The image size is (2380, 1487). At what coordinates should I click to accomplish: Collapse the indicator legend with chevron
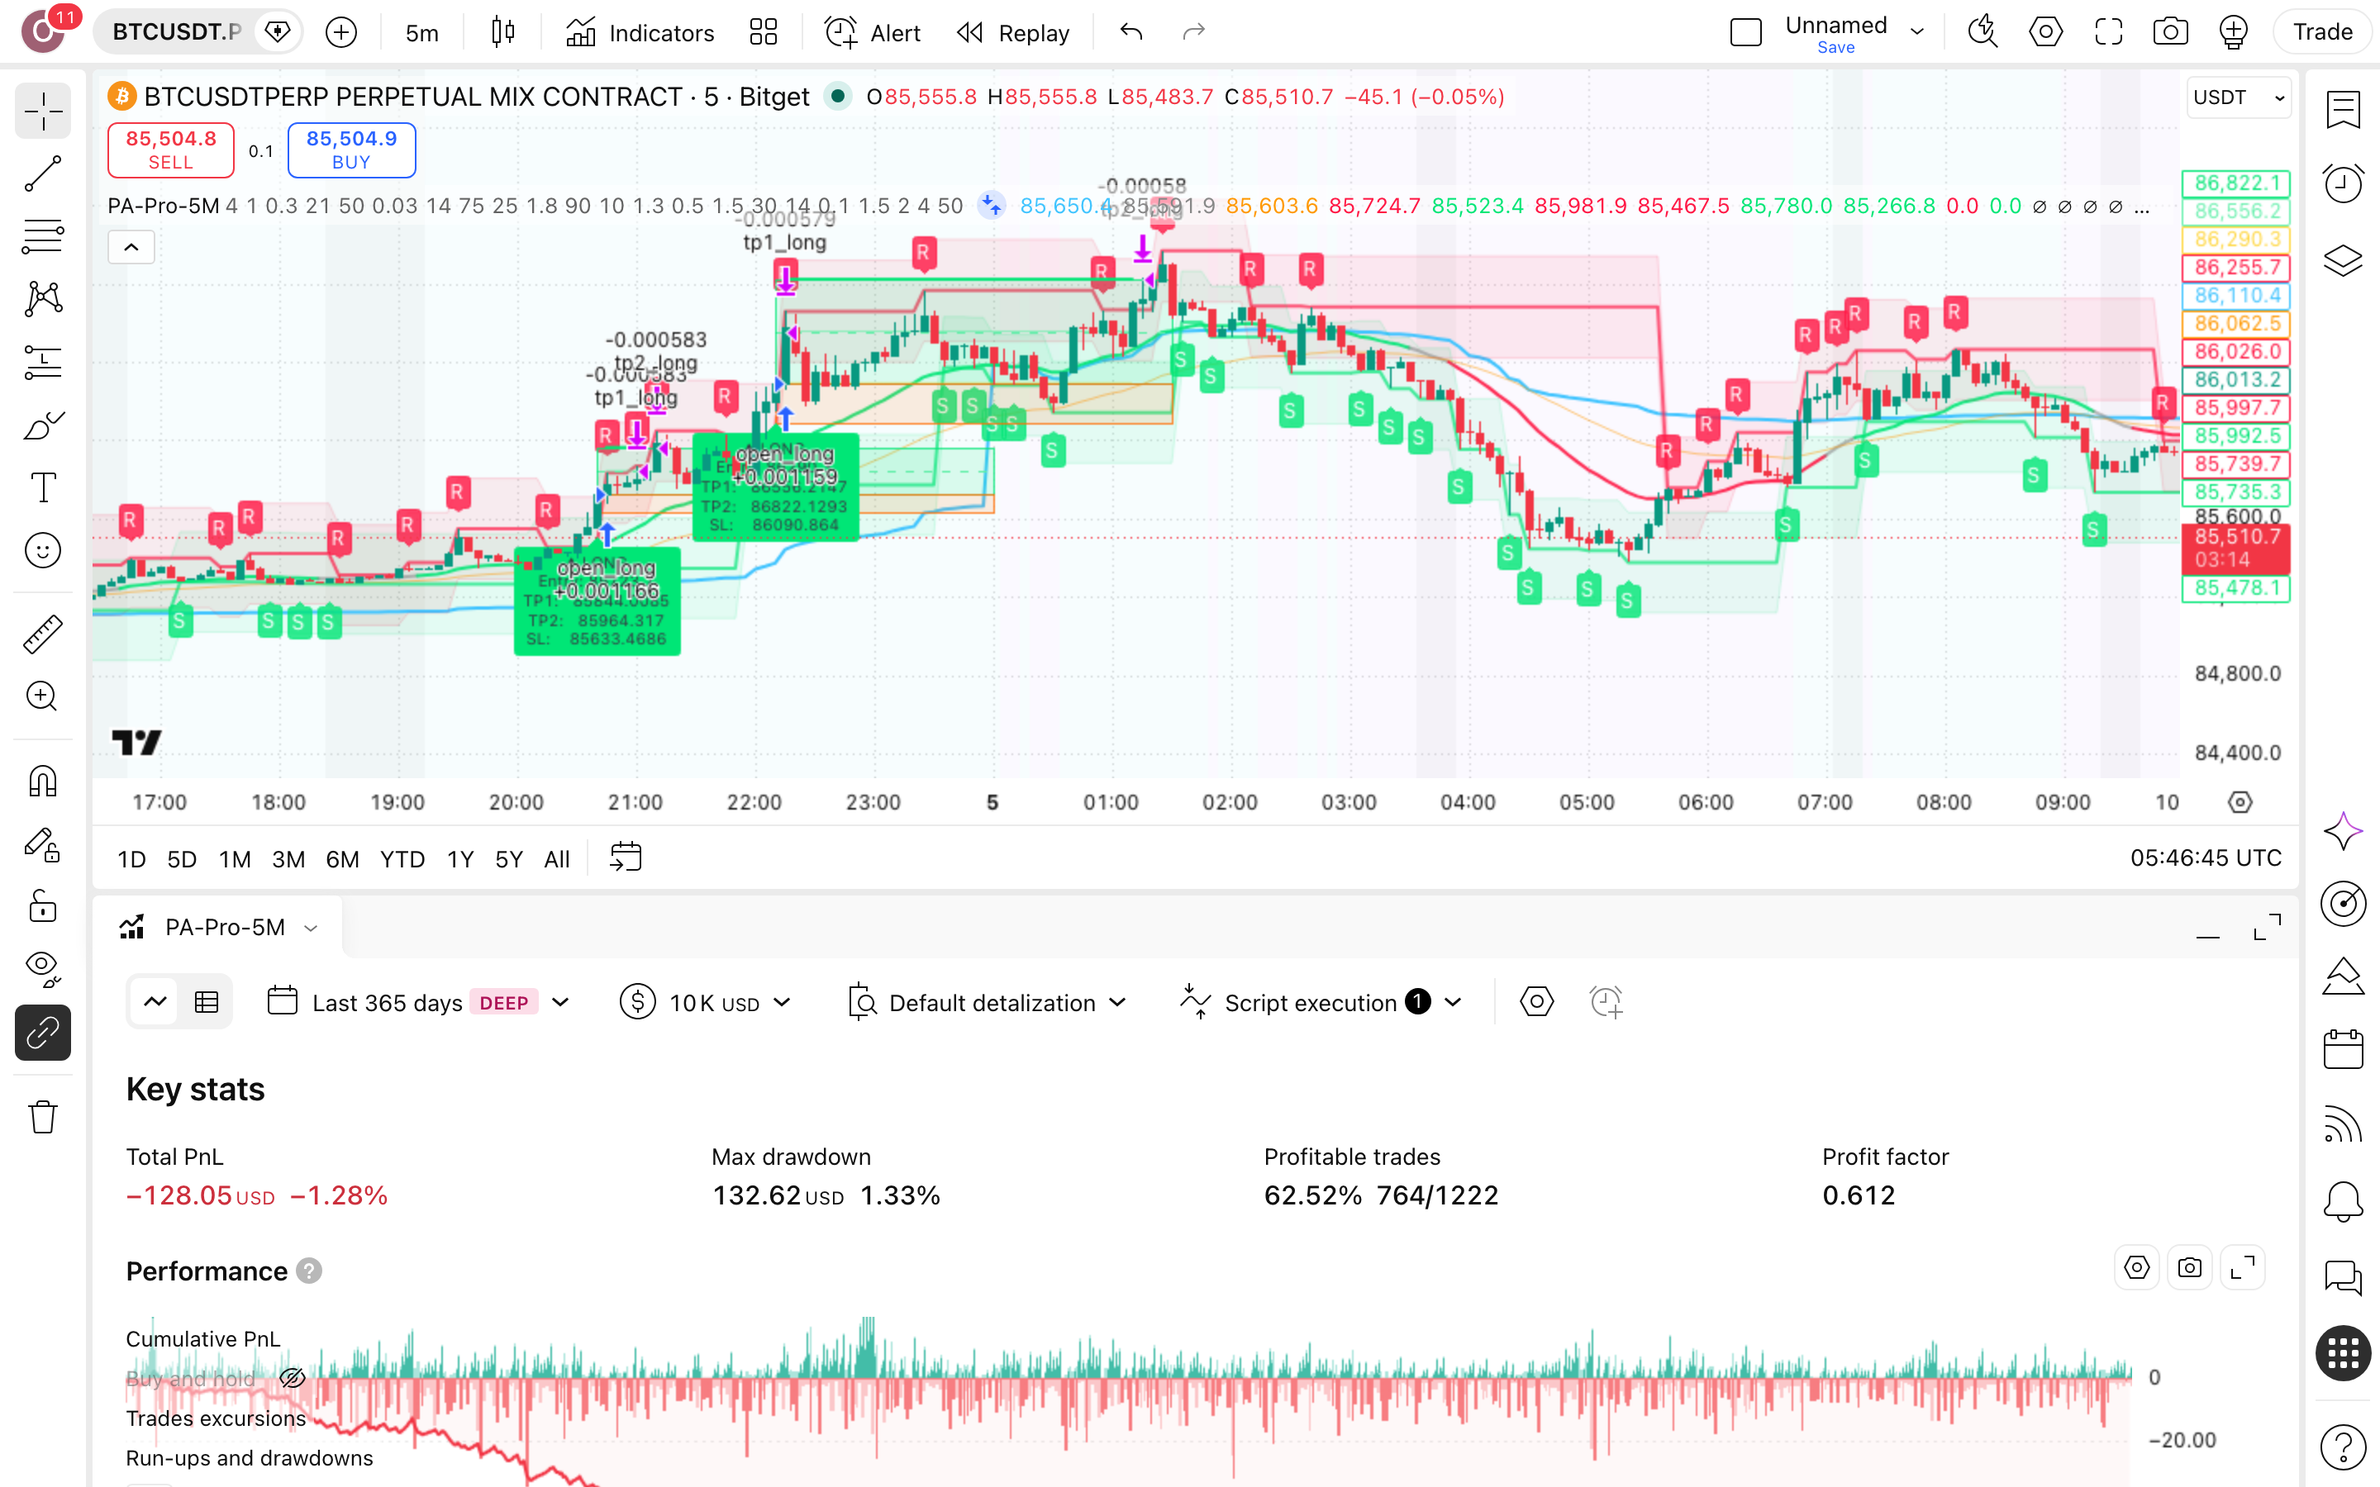pos(131,247)
